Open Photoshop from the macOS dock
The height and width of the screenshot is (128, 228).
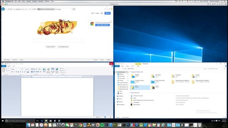[x=128, y=125]
